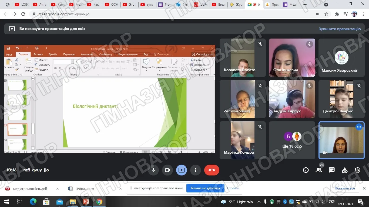The image size is (369, 207).
Task: Stop presentation via Зупинити презентацію
Action: point(340,29)
